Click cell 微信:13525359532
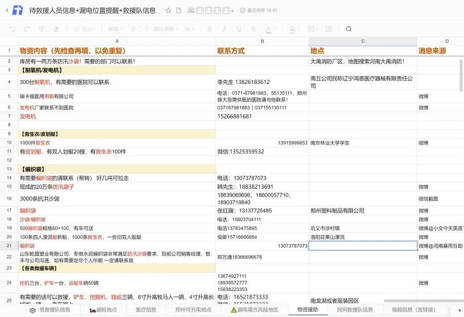 tap(262, 152)
